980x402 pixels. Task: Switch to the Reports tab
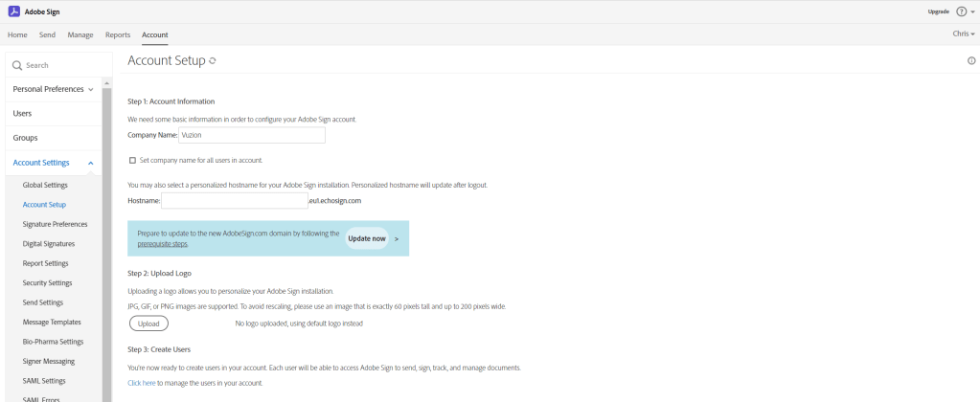pos(118,34)
